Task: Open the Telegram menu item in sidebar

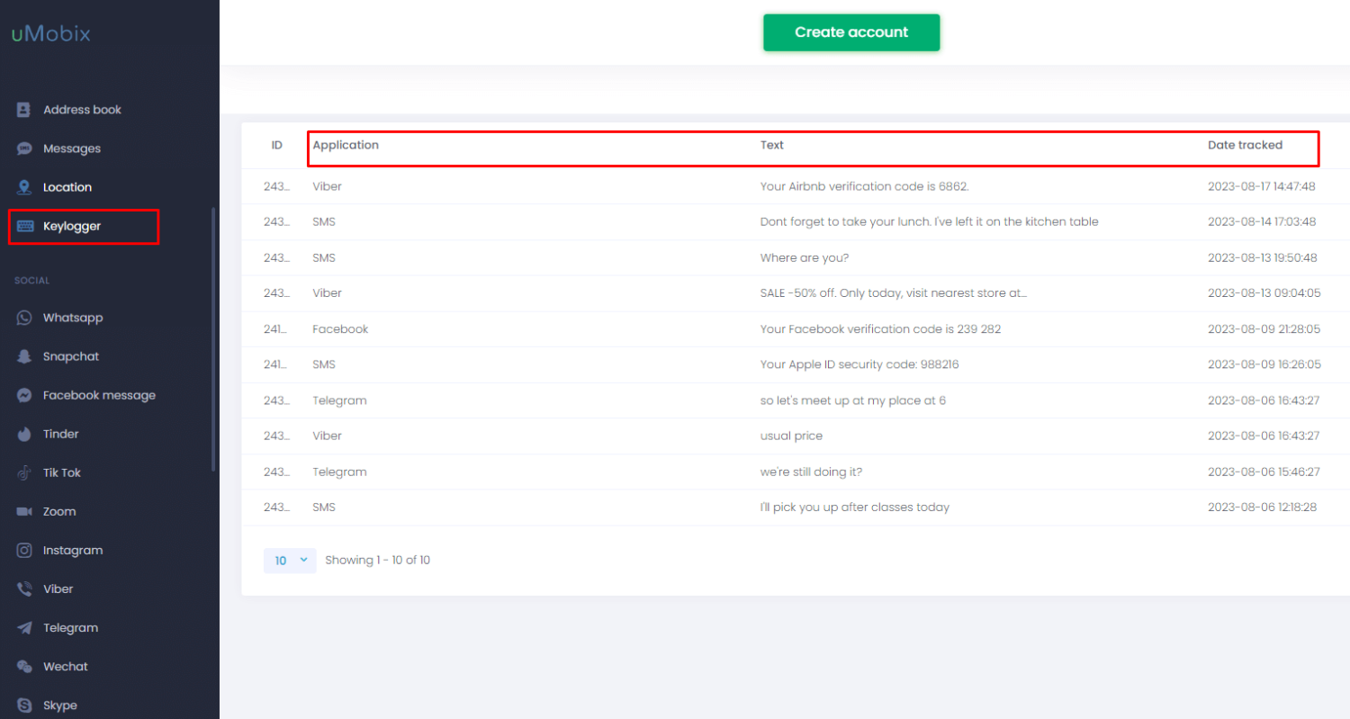Action: pyautogui.click(x=70, y=628)
